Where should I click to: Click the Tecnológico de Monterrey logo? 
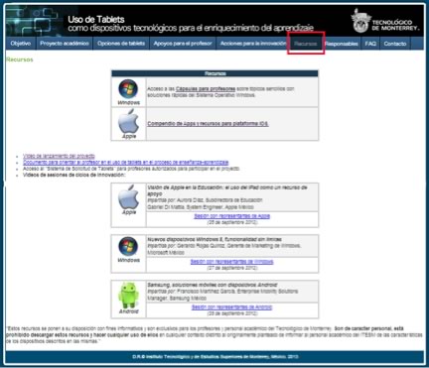pos(385,22)
